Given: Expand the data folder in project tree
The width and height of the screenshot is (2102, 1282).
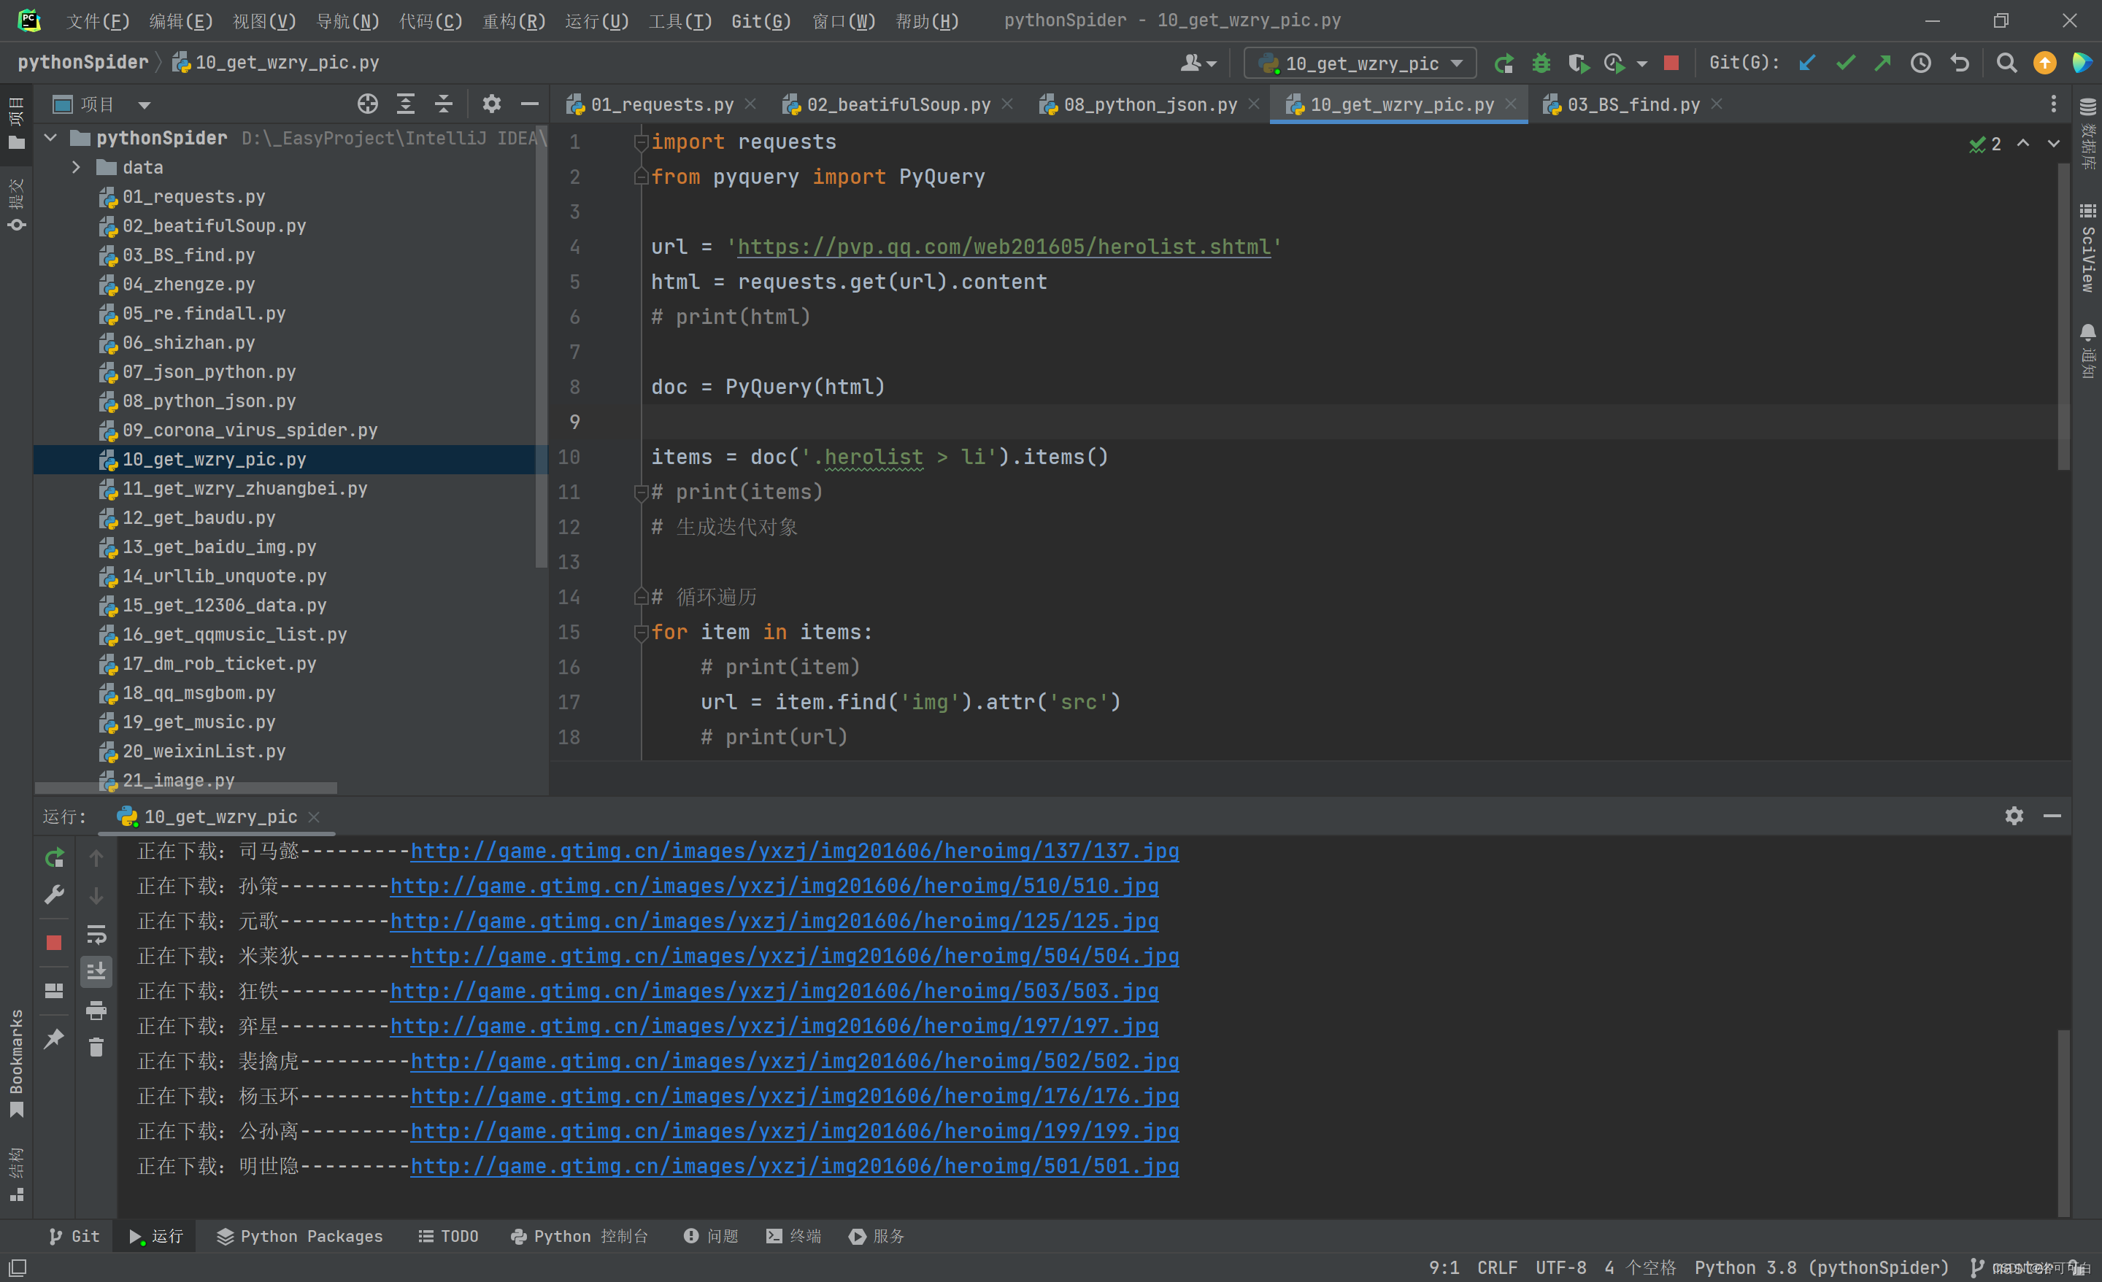Looking at the screenshot, I should pyautogui.click(x=76, y=167).
